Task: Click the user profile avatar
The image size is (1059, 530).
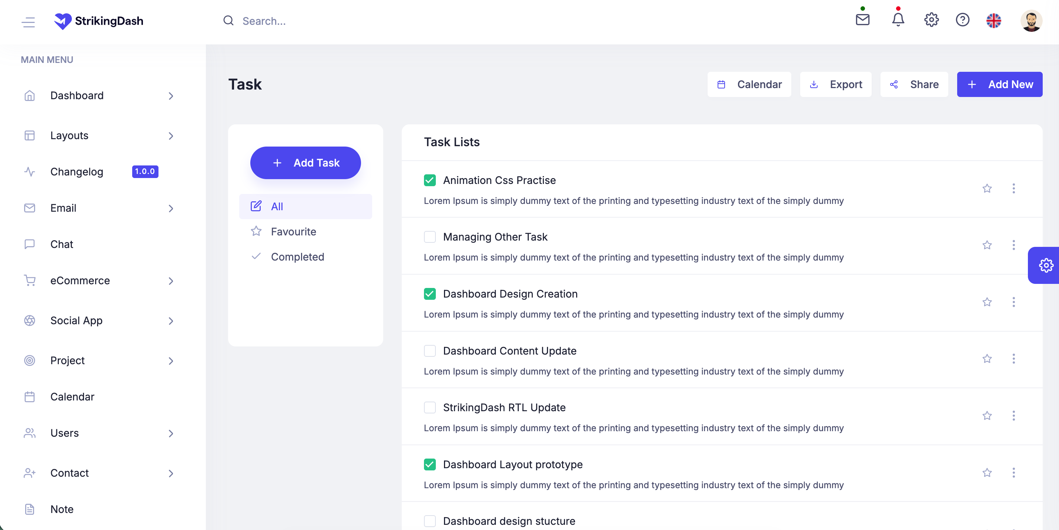Action: pos(1030,21)
